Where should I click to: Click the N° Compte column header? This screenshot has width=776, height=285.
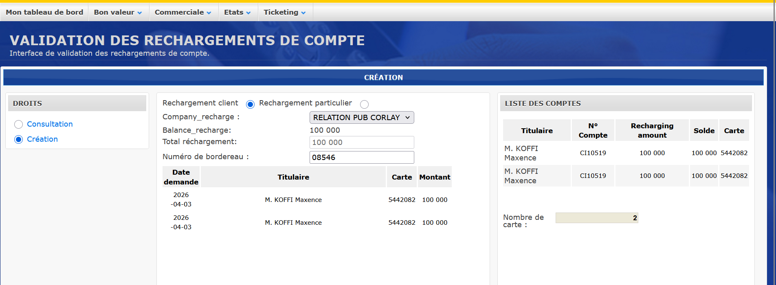click(x=593, y=131)
